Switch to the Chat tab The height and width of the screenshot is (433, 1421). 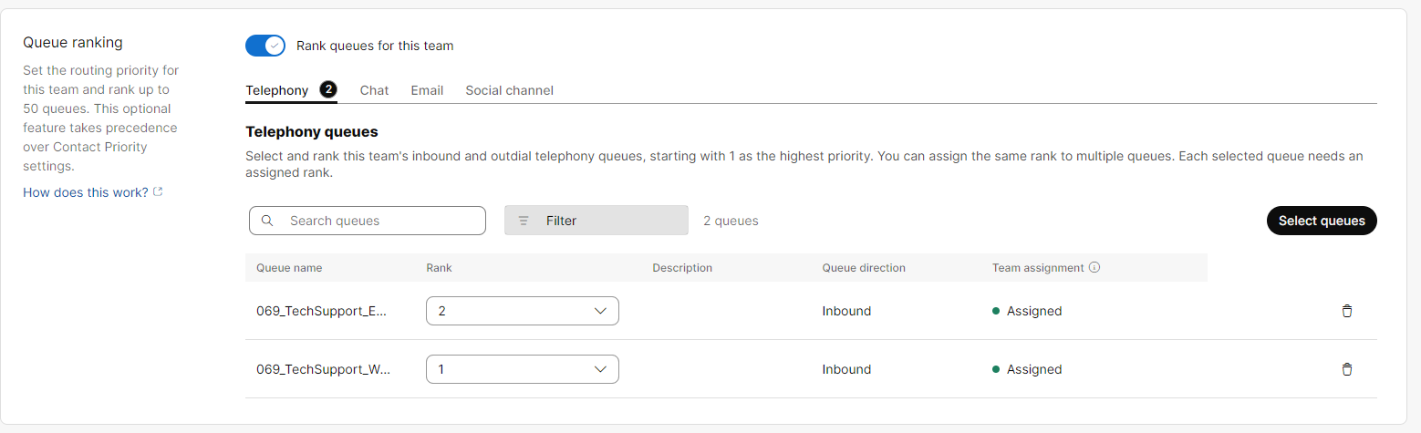click(x=374, y=90)
